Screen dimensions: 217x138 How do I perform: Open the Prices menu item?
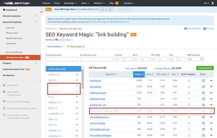pos(57,3)
